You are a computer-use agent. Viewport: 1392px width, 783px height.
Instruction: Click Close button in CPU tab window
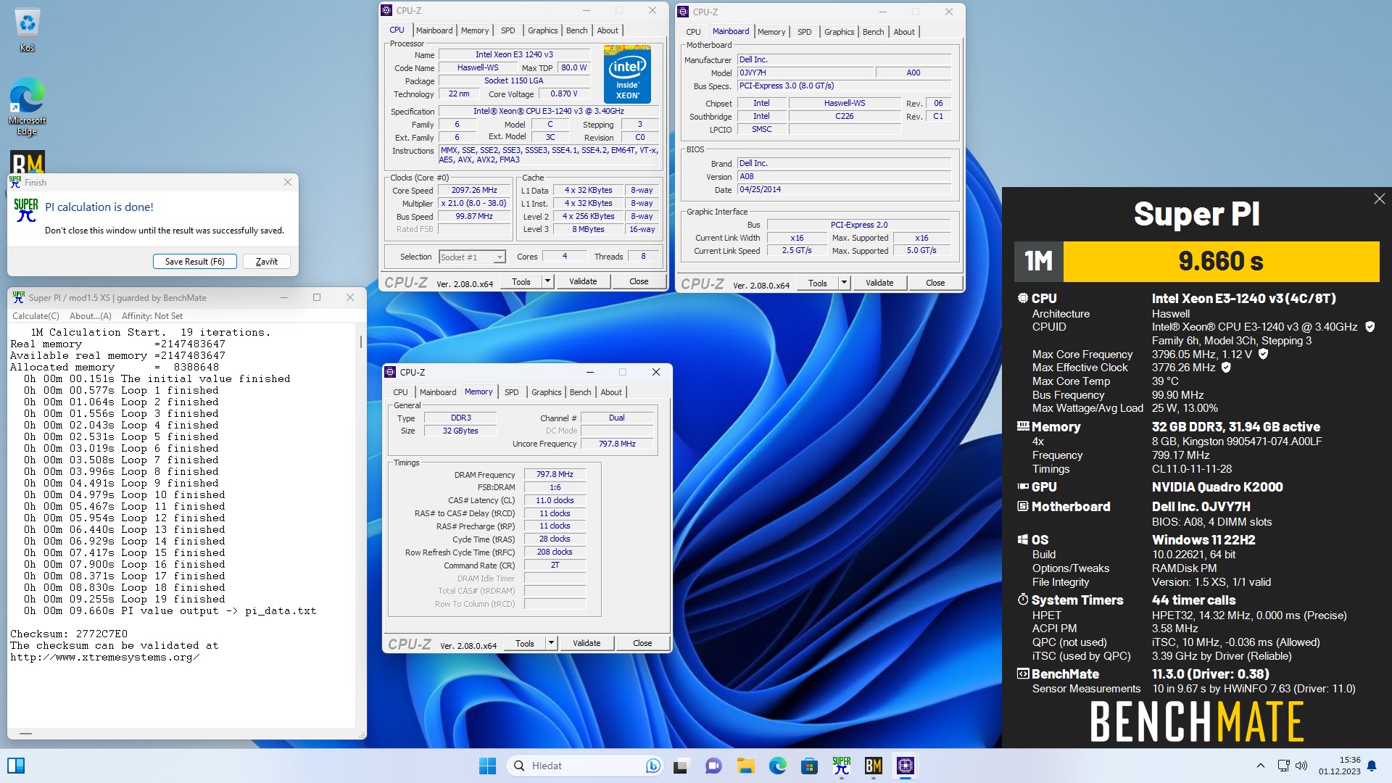click(x=638, y=281)
